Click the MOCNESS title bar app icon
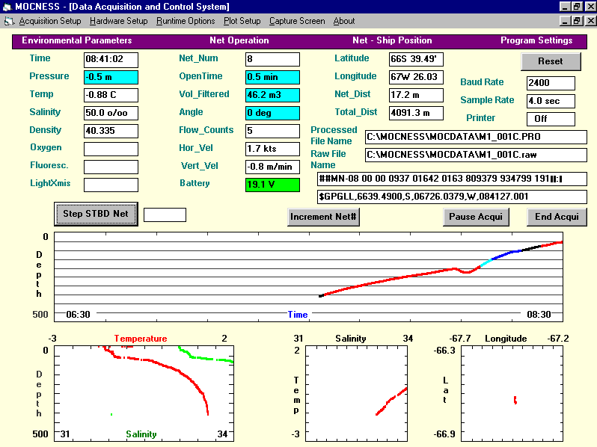The image size is (597, 447). pyautogui.click(x=7, y=7)
